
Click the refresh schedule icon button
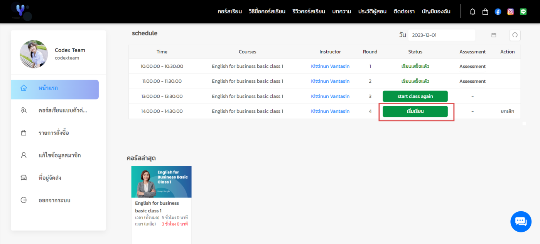tap(515, 35)
